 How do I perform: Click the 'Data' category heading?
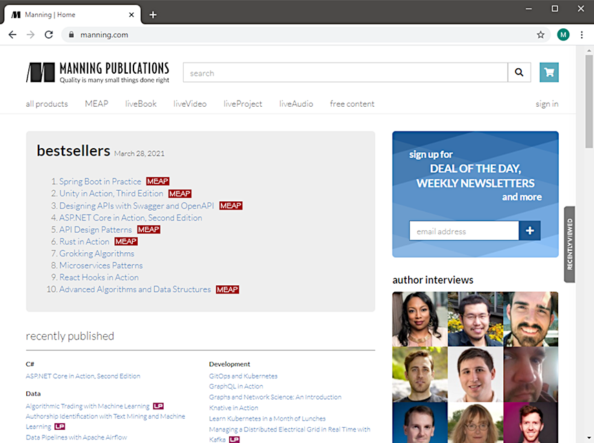click(33, 393)
